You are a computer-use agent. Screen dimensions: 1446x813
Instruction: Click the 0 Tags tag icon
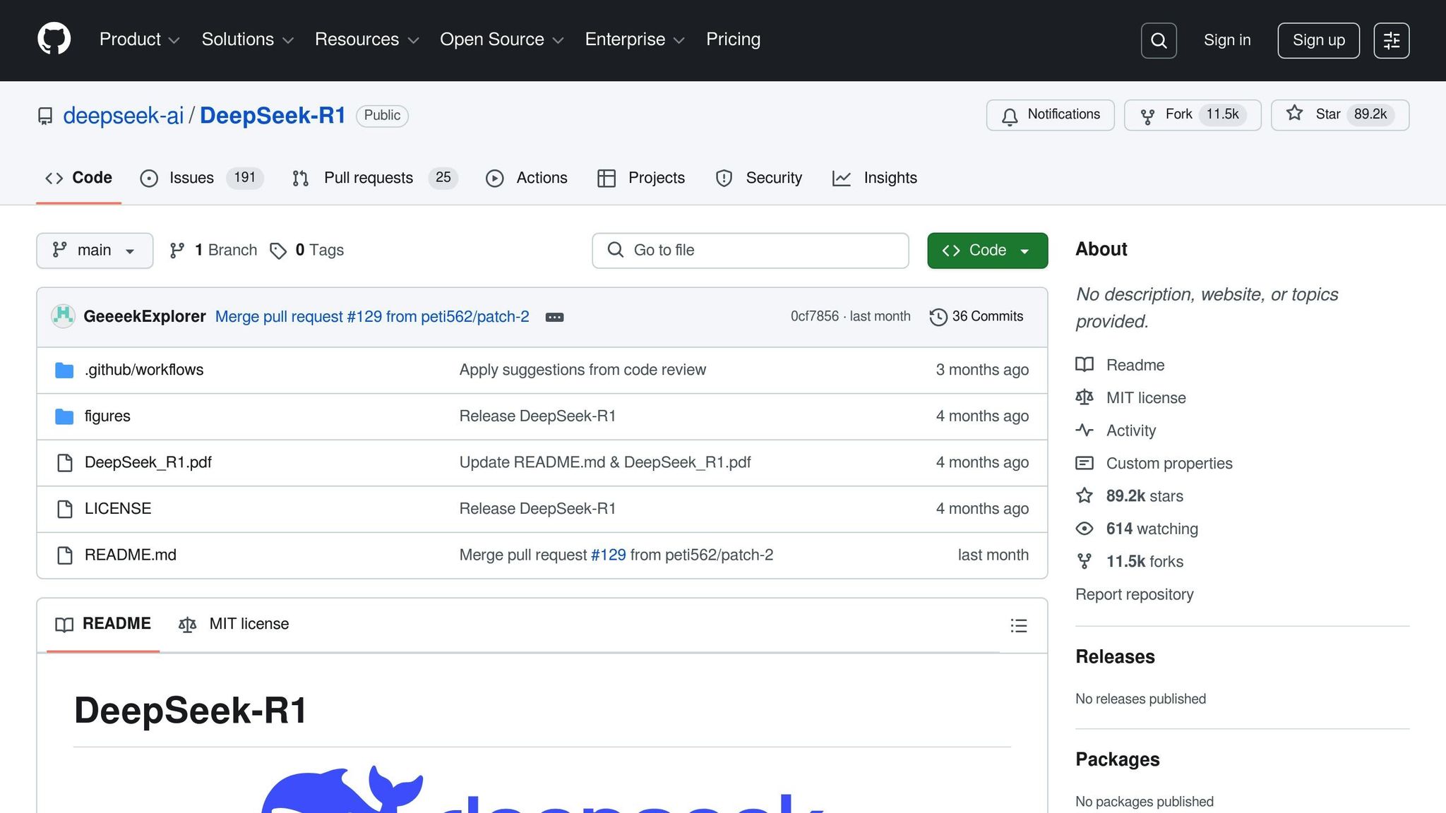click(278, 251)
